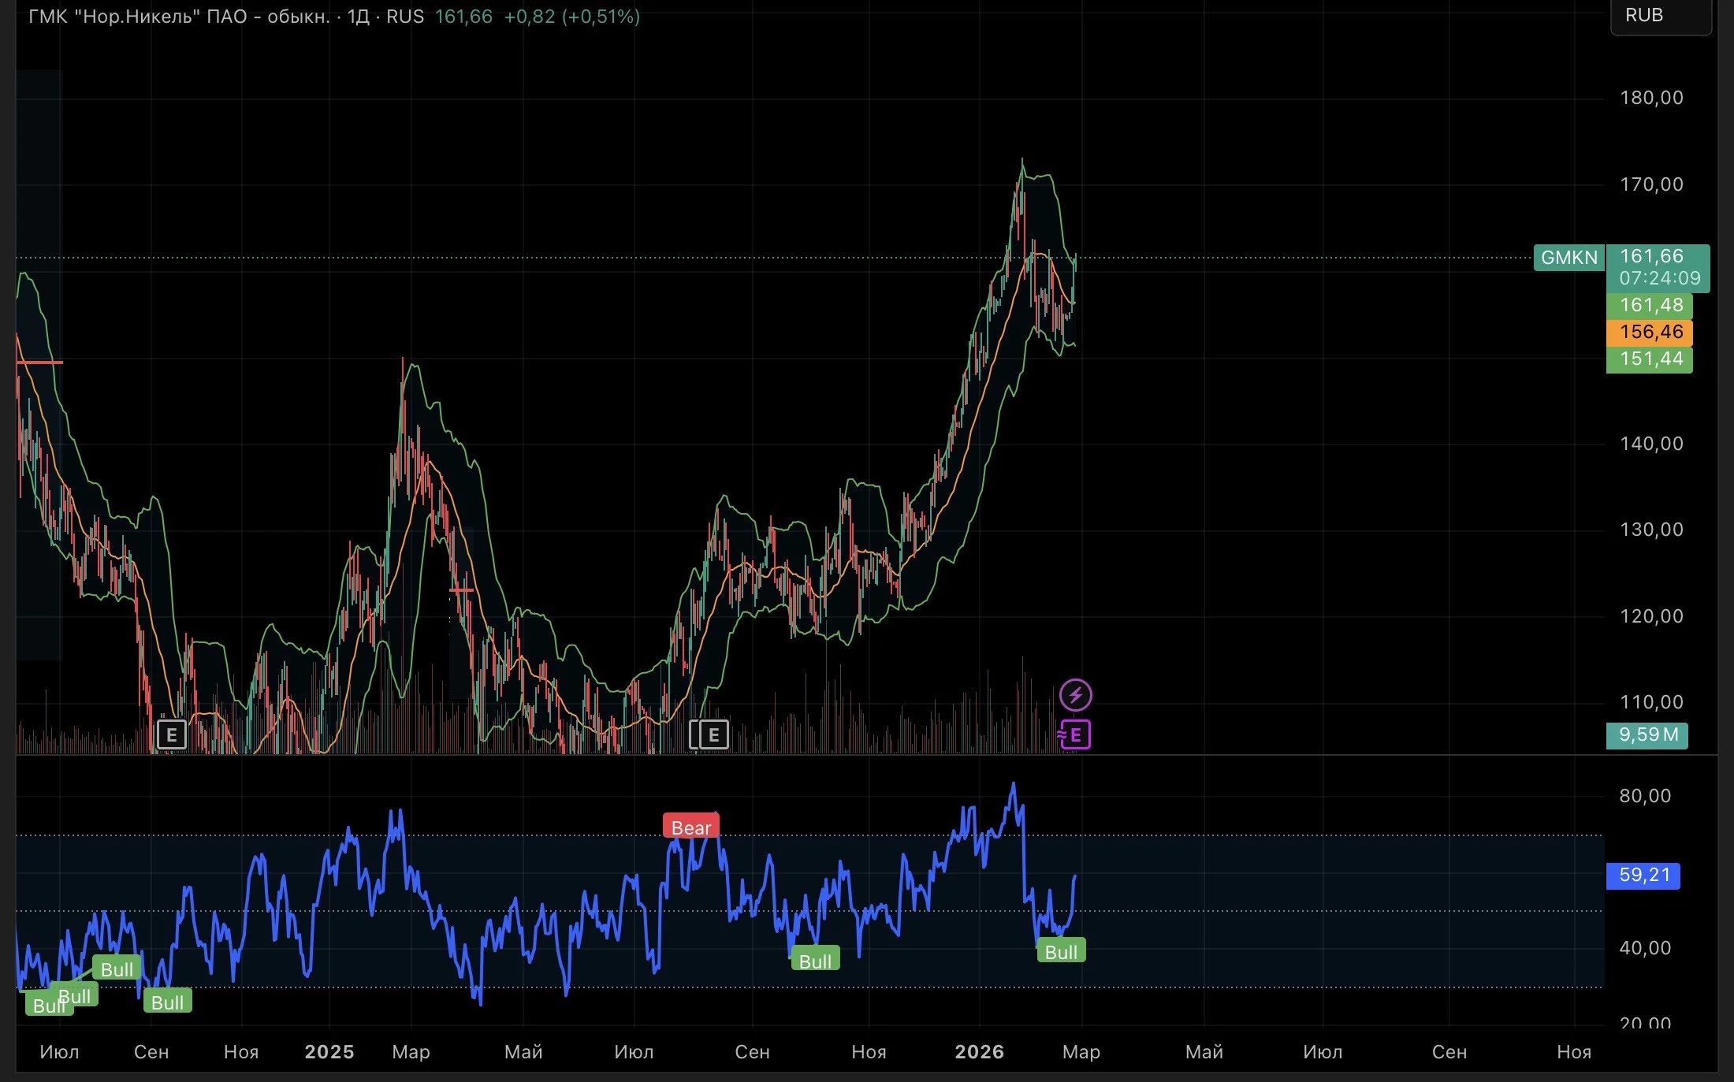Click the 80,00 RSI scale label
The width and height of the screenshot is (1734, 1082).
1645,796
